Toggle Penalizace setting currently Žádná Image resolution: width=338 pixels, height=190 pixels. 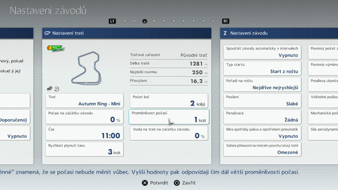tap(262, 117)
